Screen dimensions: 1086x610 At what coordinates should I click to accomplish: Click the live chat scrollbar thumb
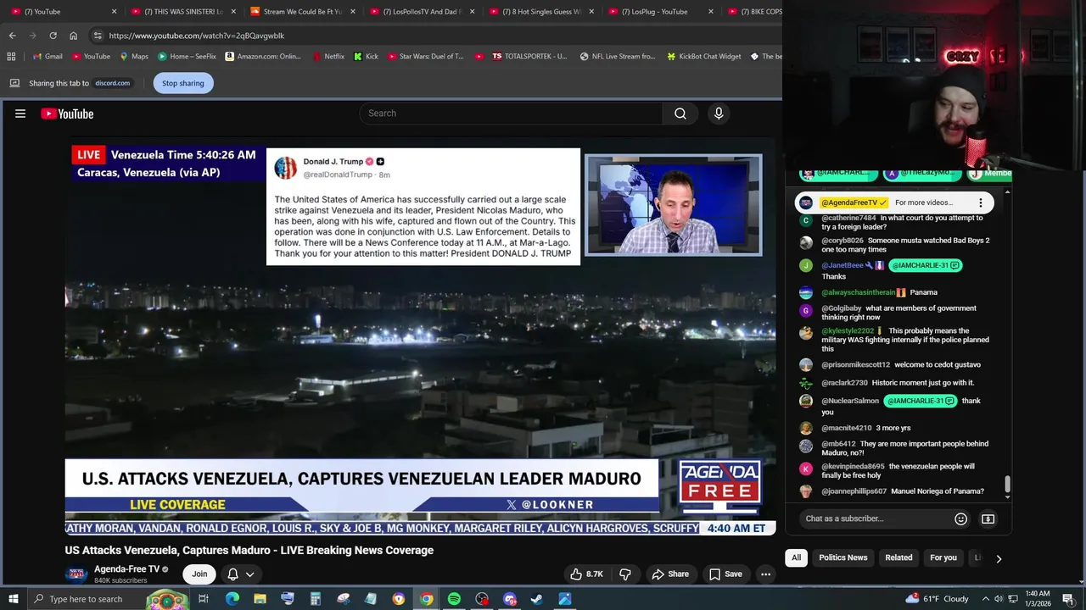(1007, 484)
